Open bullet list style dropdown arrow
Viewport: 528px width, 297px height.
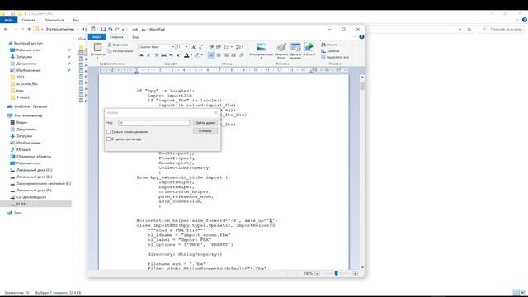pos(231,47)
